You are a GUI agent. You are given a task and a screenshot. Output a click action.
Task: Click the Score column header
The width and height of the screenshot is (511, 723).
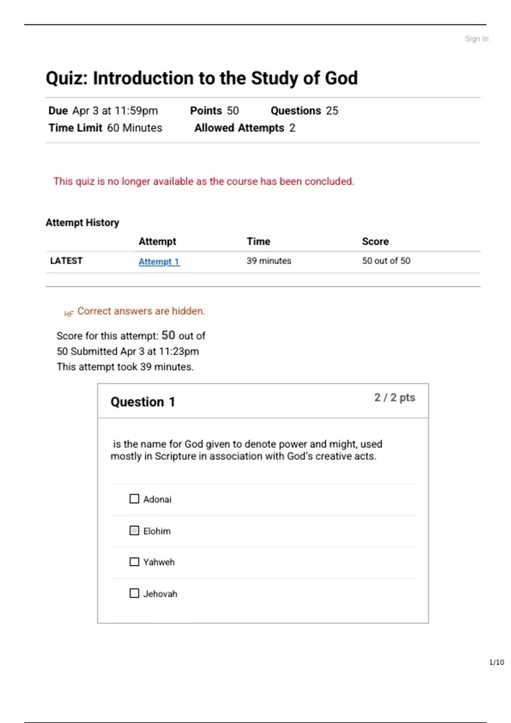[x=375, y=242]
